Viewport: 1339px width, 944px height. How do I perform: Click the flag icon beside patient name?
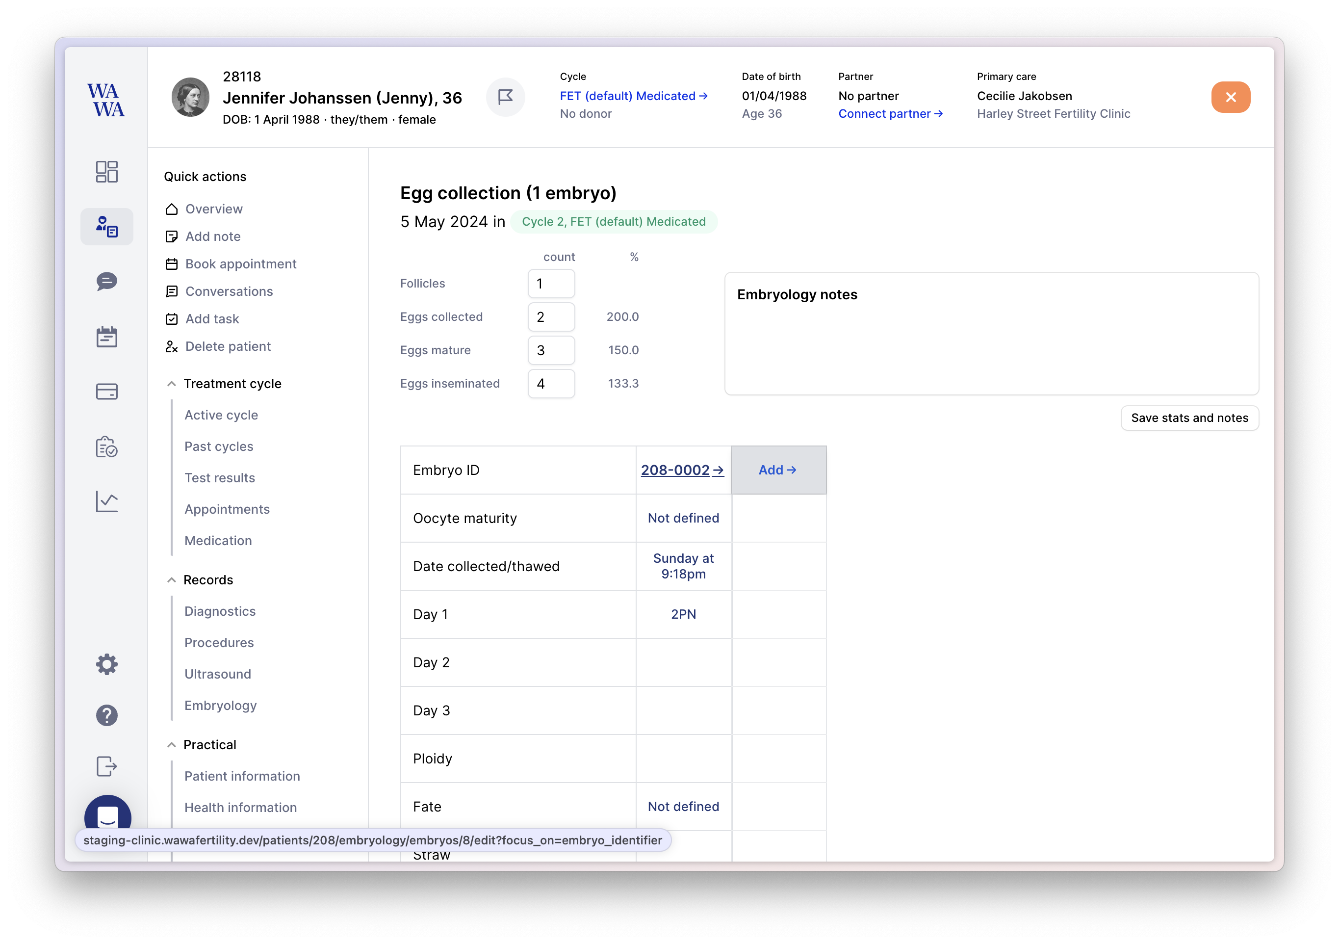click(x=505, y=97)
